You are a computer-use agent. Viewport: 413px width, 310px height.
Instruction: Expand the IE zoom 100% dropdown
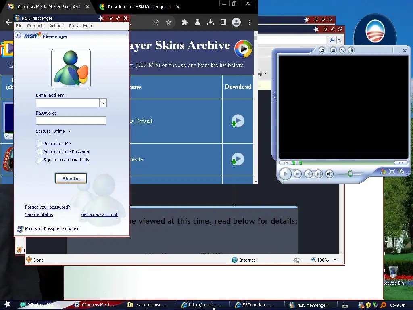pyautogui.click(x=335, y=260)
